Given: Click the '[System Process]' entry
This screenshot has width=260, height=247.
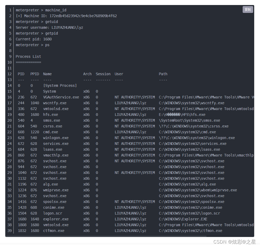Looking at the screenshot, I should pyautogui.click(x=60, y=86).
